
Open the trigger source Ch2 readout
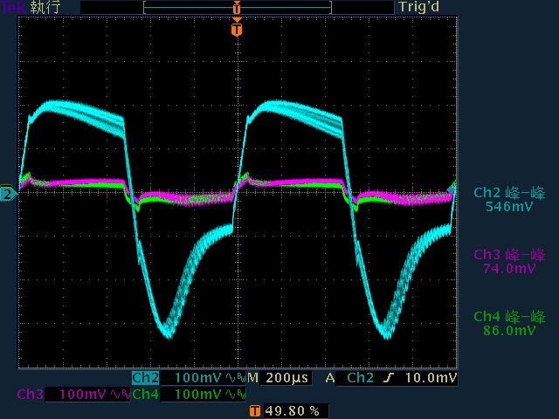(361, 378)
